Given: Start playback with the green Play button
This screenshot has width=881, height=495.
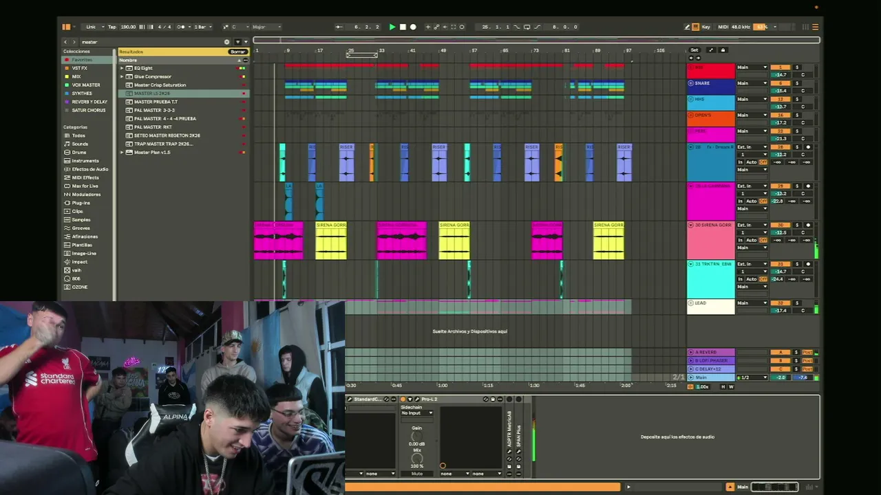Looking at the screenshot, I should (392, 27).
